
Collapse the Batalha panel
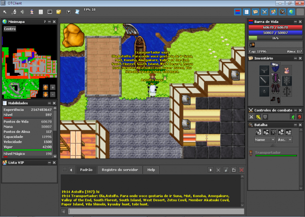point(296,125)
